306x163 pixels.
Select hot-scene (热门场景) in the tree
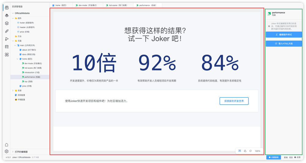tap(33, 68)
